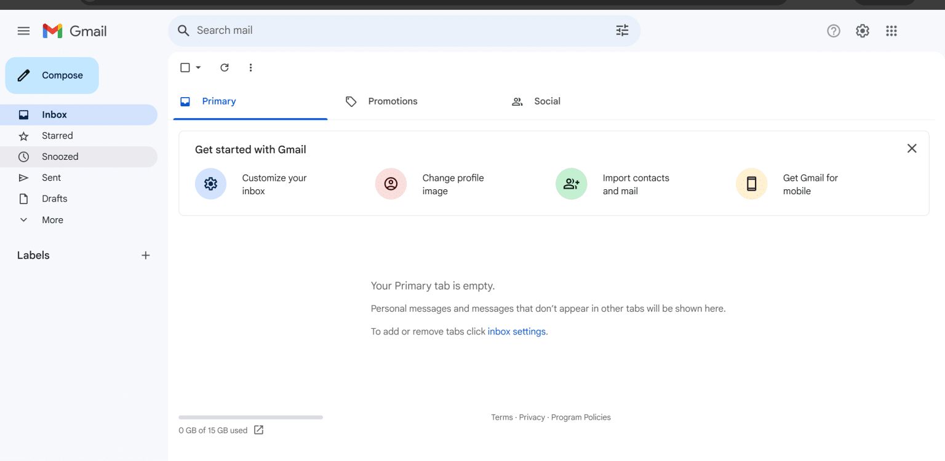
Task: Switch to the Primary tab
Action: tap(250, 101)
